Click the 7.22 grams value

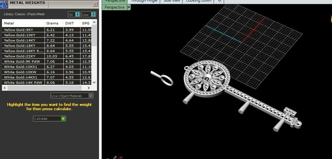tap(50, 41)
